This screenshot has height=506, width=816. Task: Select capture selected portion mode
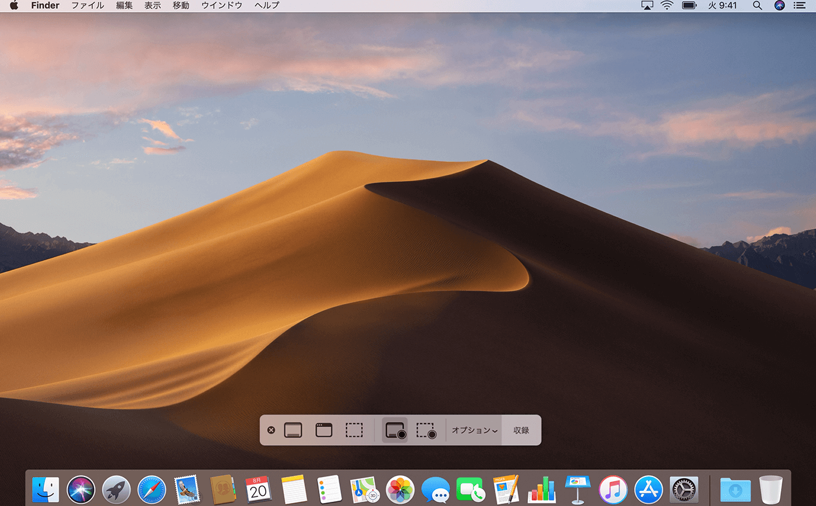pyautogui.click(x=354, y=430)
